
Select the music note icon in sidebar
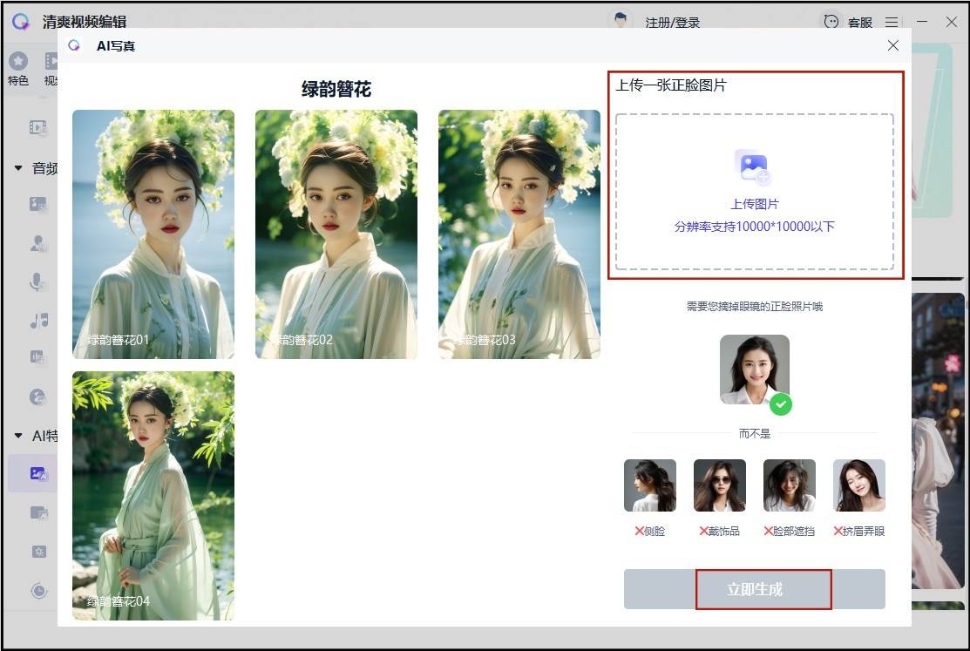[x=38, y=321]
